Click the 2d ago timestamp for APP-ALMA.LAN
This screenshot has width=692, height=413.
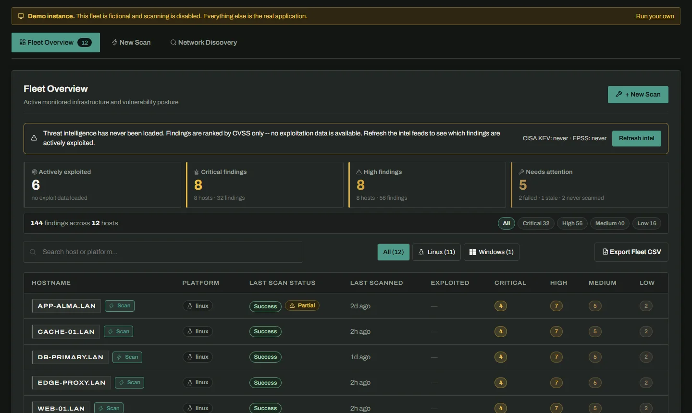pyautogui.click(x=360, y=306)
